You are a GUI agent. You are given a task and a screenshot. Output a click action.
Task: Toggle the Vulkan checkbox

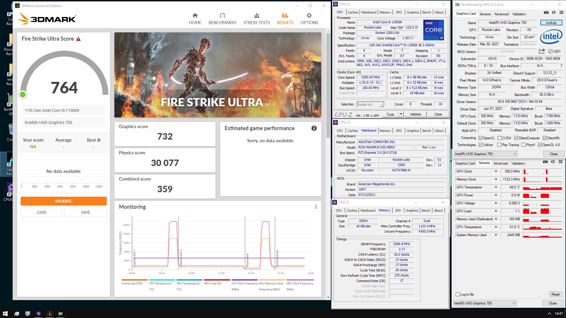pyautogui.click(x=481, y=145)
